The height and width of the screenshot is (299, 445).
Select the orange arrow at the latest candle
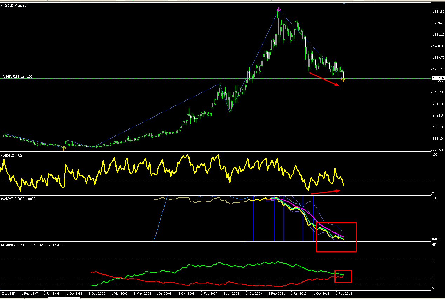pyautogui.click(x=343, y=80)
